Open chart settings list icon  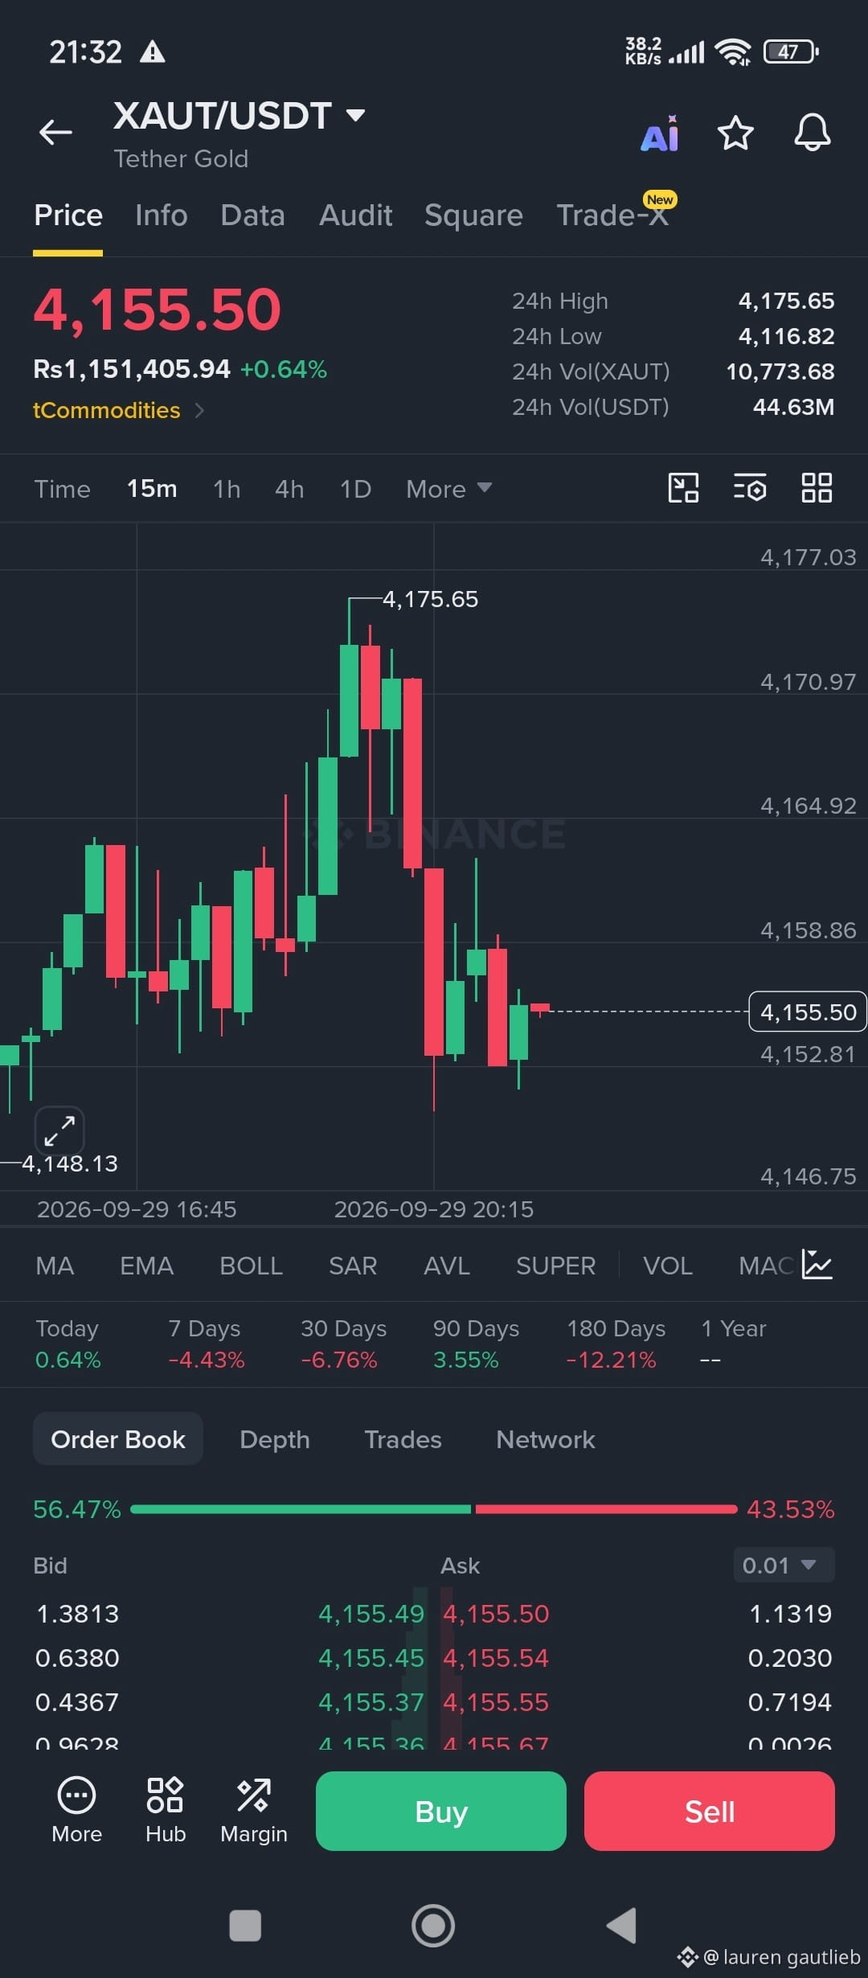(750, 487)
